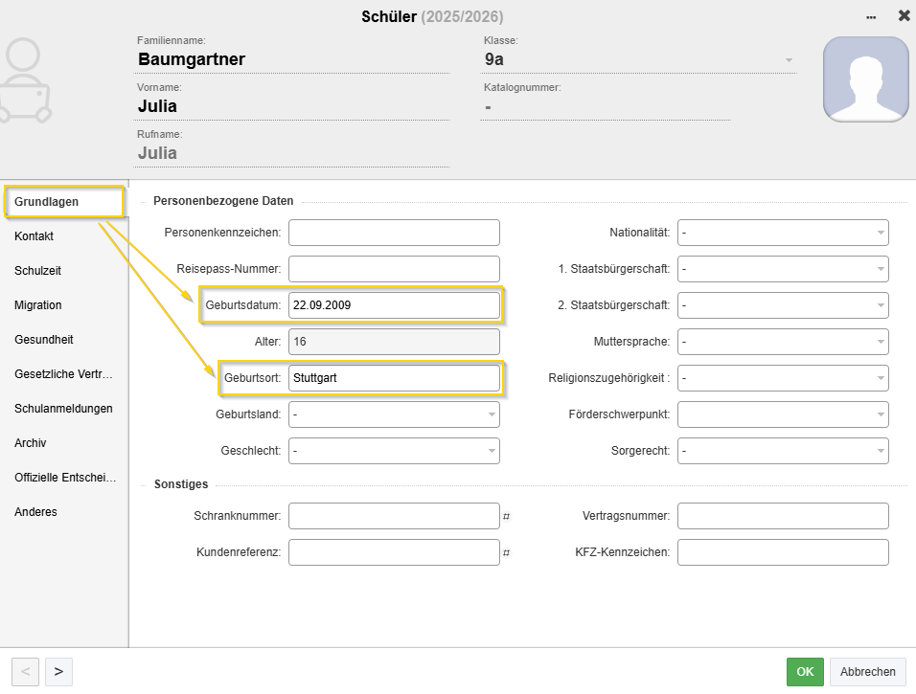Select the Schulanmeldungen tab
This screenshot has width=916, height=694.
tap(63, 409)
